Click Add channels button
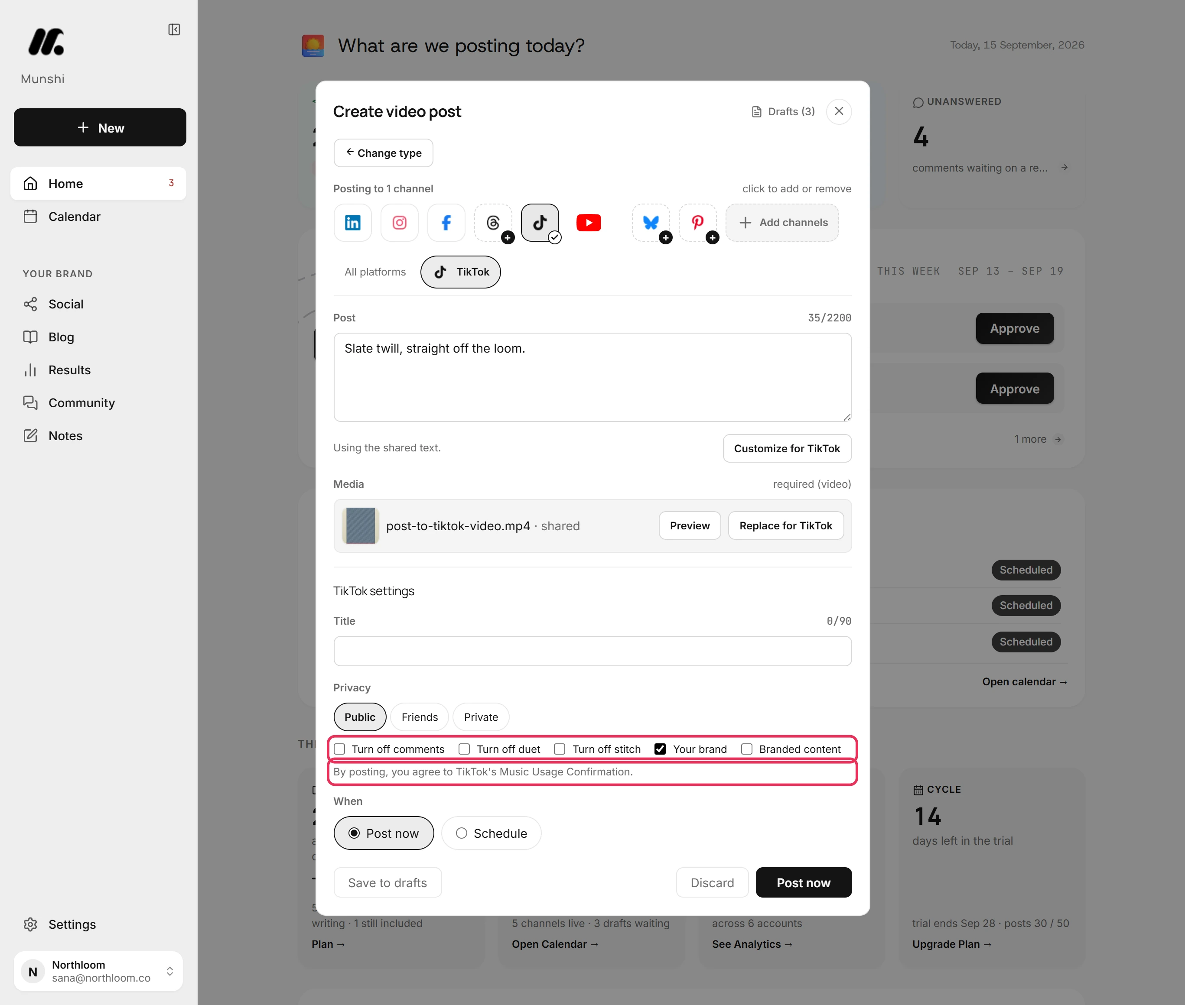The height and width of the screenshot is (1005, 1185). (x=782, y=223)
